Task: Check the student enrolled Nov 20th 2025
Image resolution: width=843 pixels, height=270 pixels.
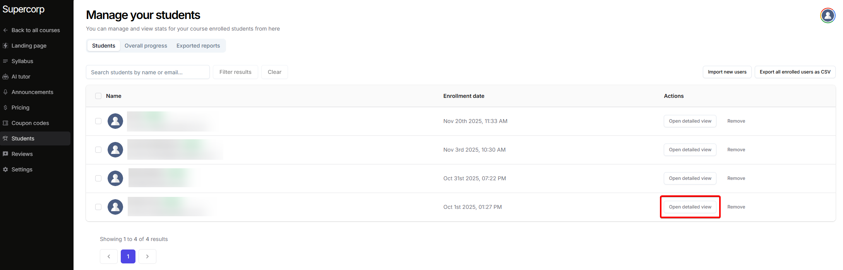Action: (x=98, y=121)
